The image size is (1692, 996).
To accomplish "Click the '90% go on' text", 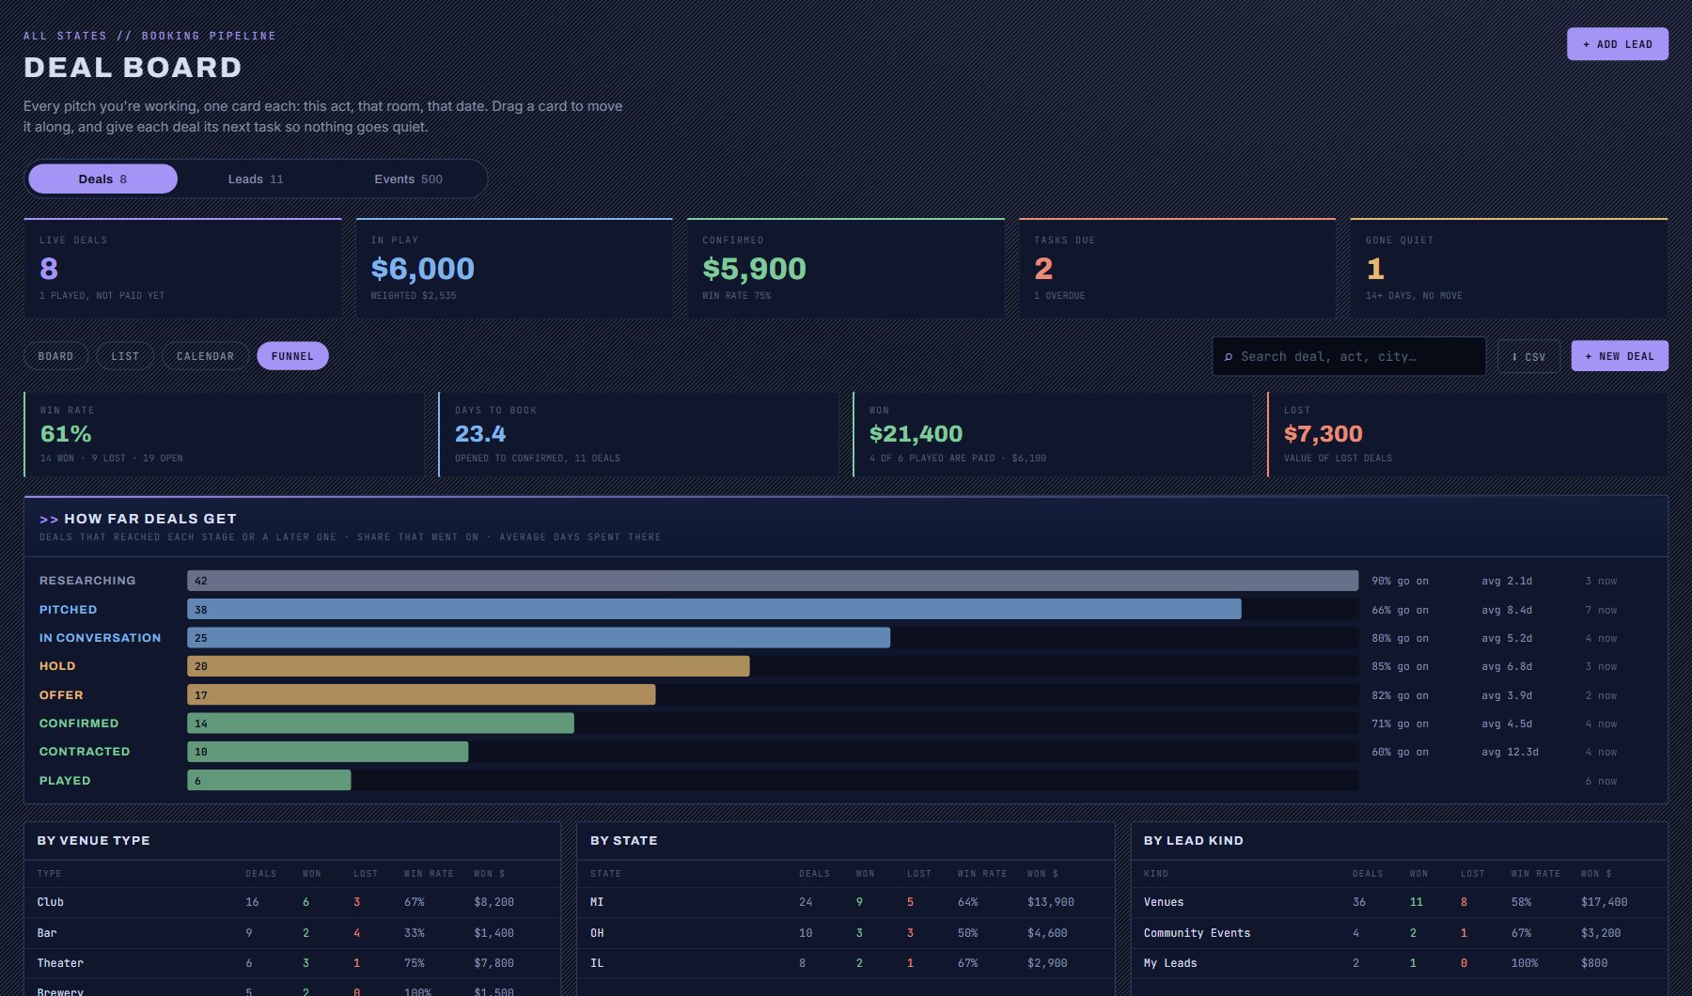I will (1400, 581).
